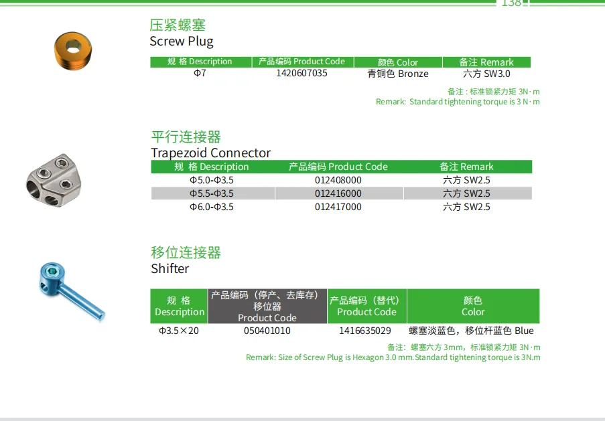Select the Chinese heading '移位连接器'
The image size is (605, 421).
tap(186, 252)
